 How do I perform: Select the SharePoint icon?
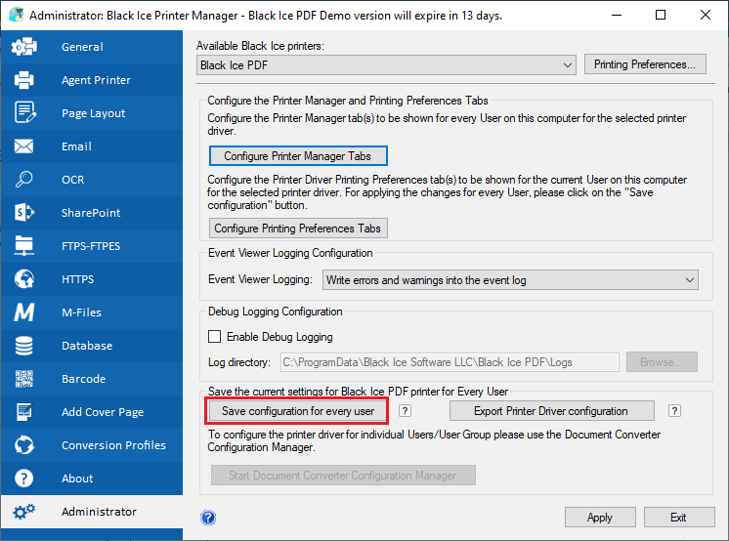pos(24,213)
